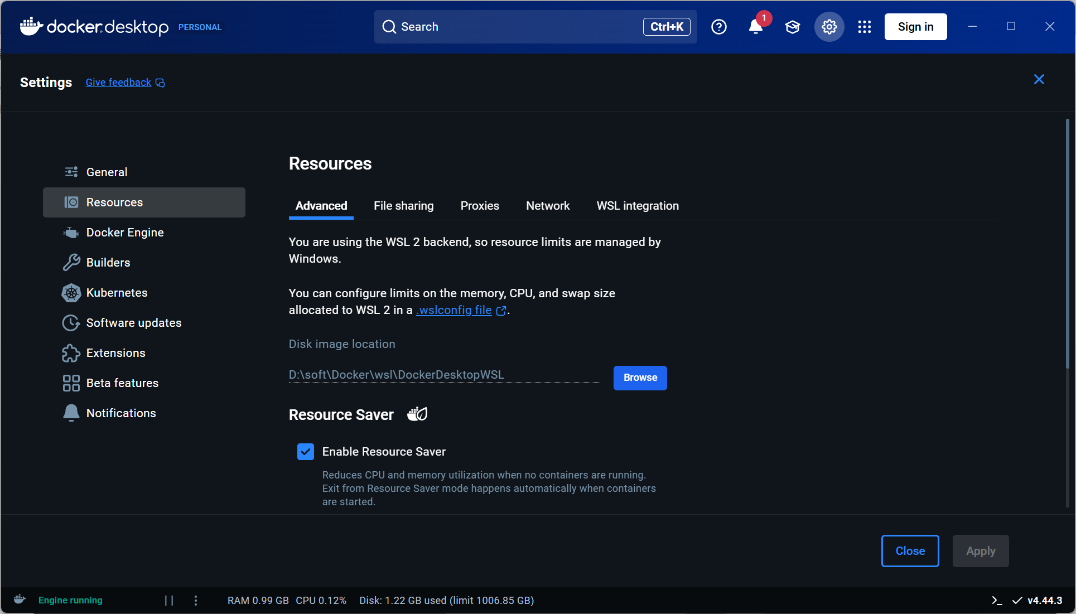Click CPU 0.12% in status bar

321,601
